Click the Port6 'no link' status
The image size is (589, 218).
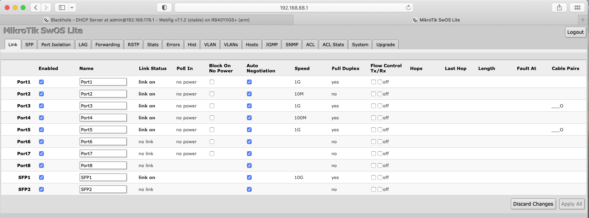coord(146,142)
